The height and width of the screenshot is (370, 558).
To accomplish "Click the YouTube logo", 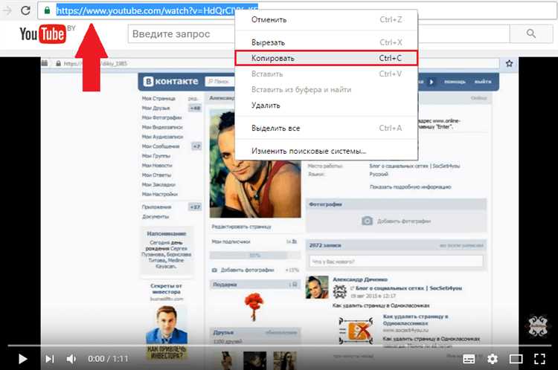I will click(37, 34).
